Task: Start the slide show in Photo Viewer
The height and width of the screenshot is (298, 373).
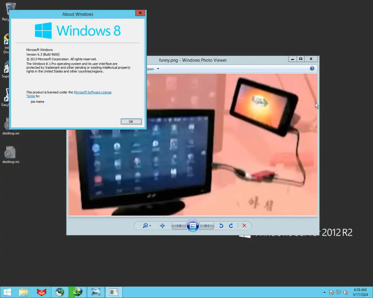Action: [193, 226]
